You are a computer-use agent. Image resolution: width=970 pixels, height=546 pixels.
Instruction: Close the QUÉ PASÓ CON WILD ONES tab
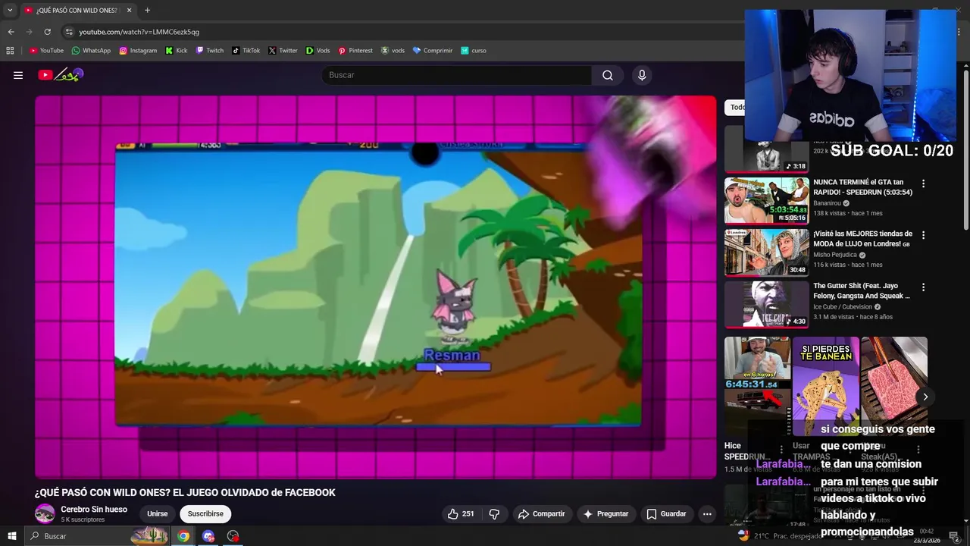129,10
